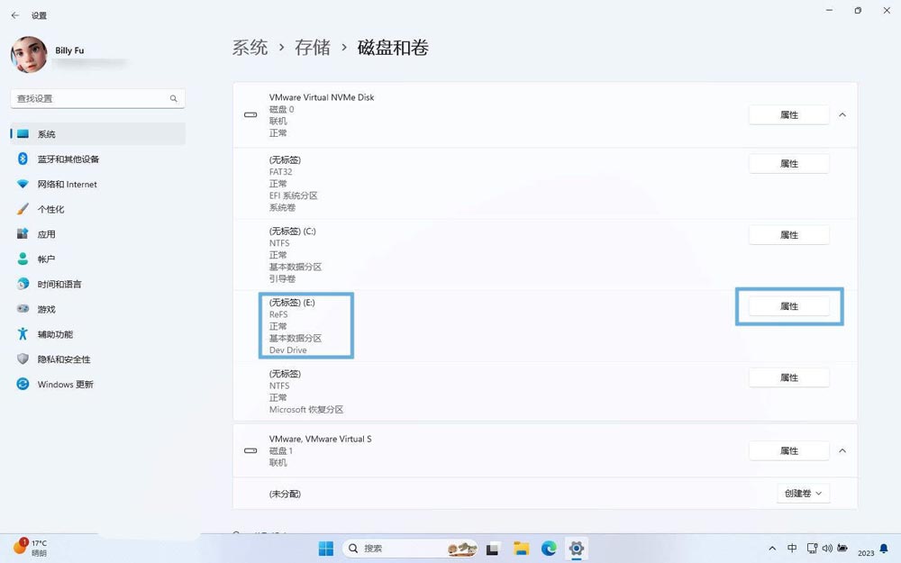Open 属性 for the Dev Drive volume
This screenshot has height=563, width=901.
pos(789,306)
